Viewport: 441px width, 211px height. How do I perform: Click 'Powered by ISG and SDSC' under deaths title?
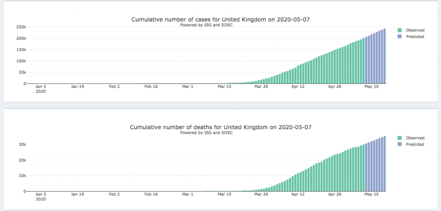coord(206,133)
